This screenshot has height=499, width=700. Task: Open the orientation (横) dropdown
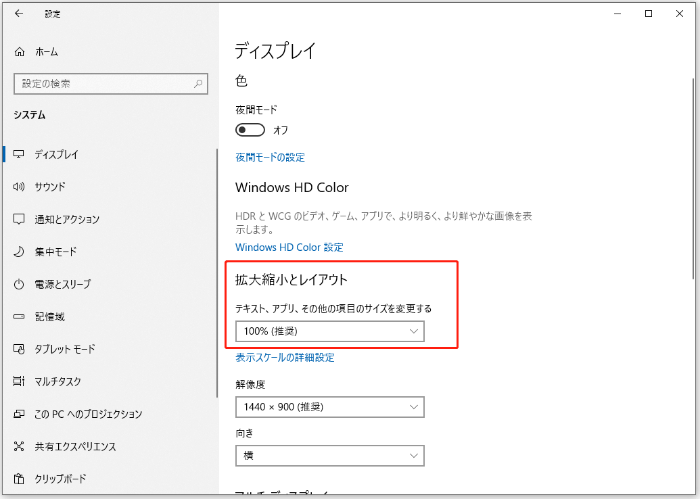coord(329,456)
